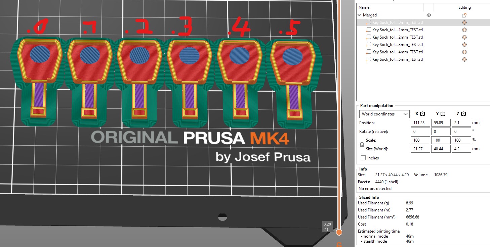490x247 pixels.
Task: Open settings gear for the 2mm_TEST.stl part
Action: click(x=464, y=37)
